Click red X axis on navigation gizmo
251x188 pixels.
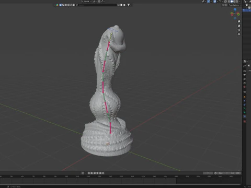tap(232, 14)
